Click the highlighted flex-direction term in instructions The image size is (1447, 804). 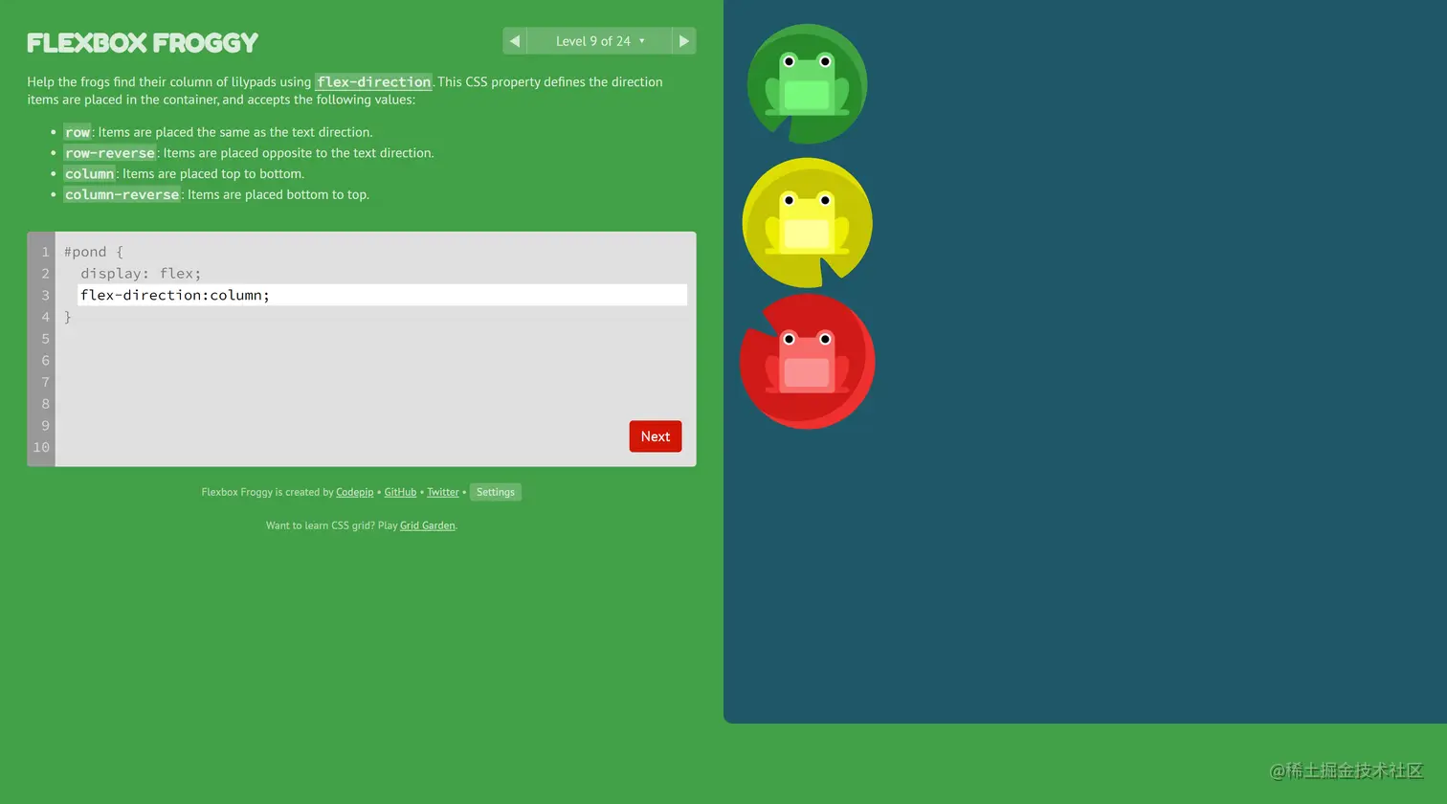coord(374,82)
